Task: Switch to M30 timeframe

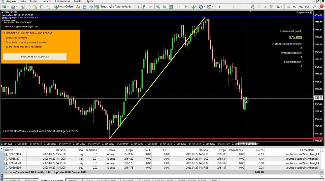Action: point(307,7)
